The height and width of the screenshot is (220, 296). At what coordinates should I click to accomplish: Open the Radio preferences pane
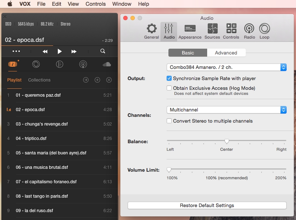pyautogui.click(x=249, y=32)
